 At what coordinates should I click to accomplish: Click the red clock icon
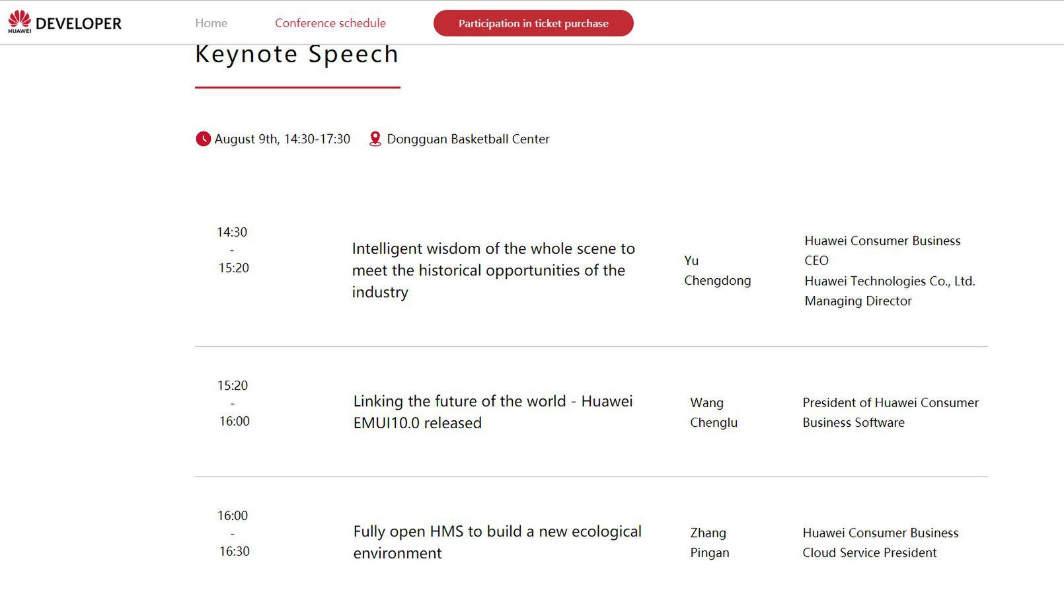(x=203, y=139)
